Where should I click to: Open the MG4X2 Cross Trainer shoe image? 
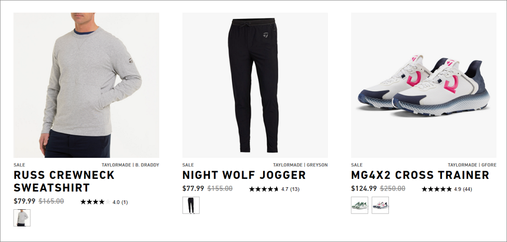(x=423, y=85)
